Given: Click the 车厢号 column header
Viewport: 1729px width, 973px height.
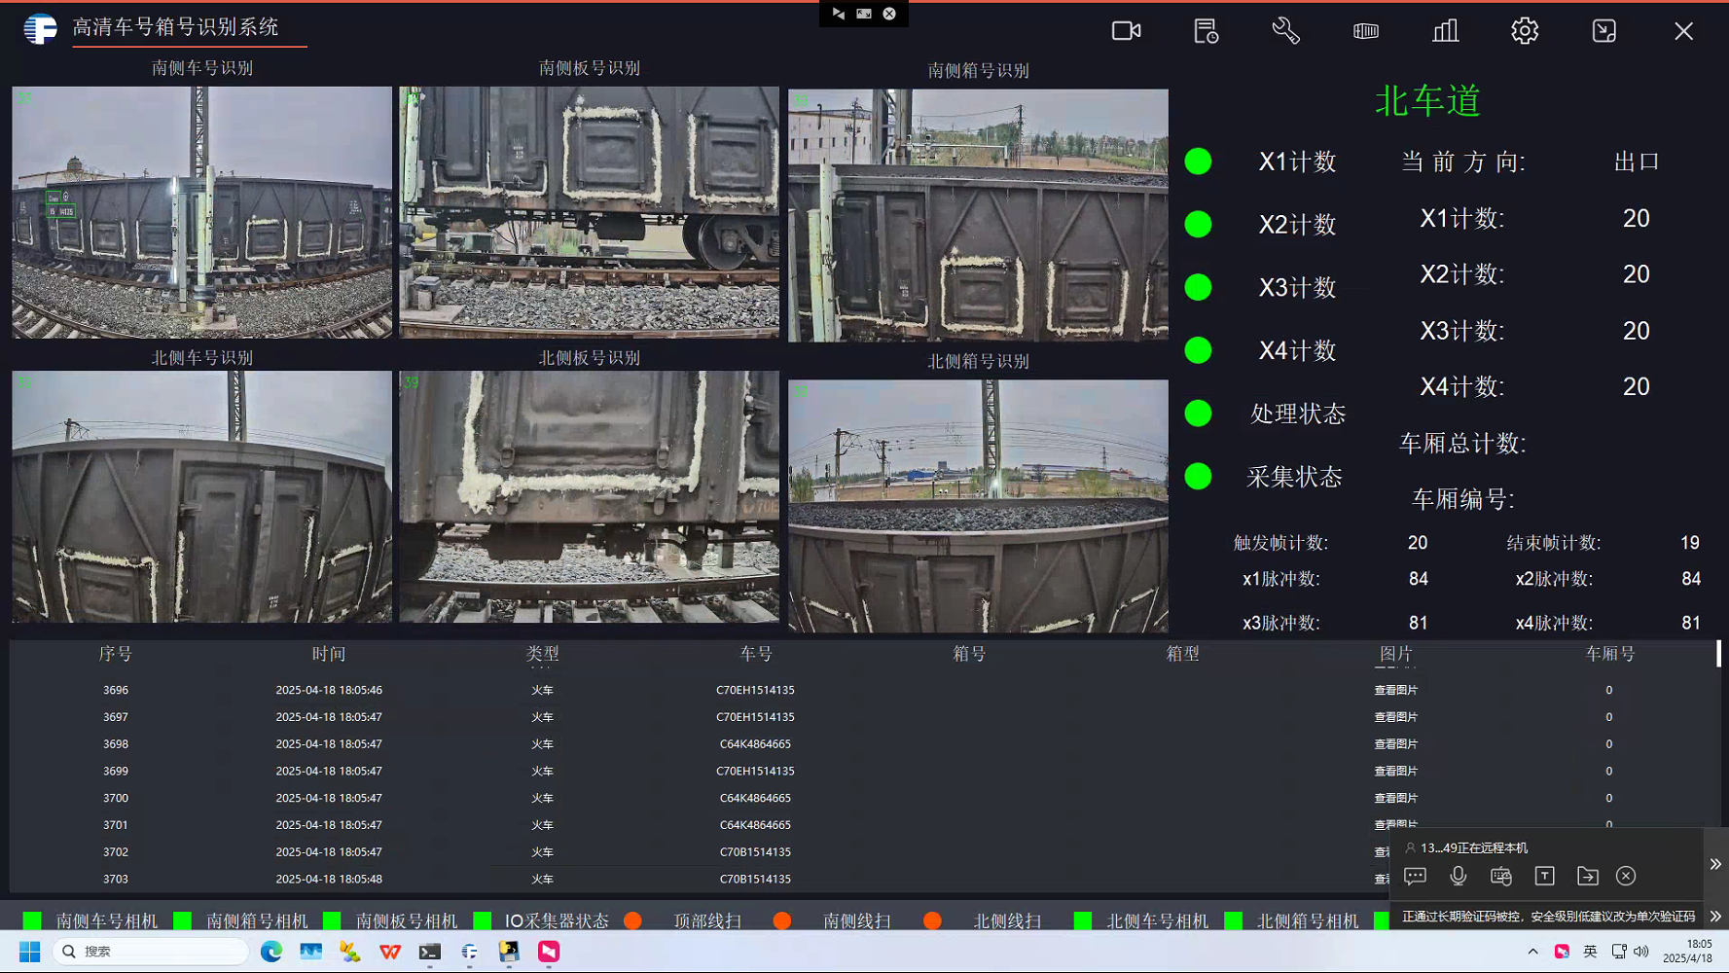Looking at the screenshot, I should coord(1609,654).
